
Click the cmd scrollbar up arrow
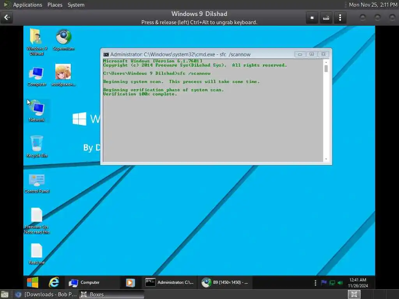326,62
